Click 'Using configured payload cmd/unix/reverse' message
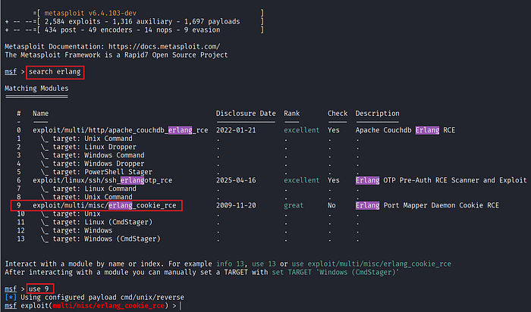This screenshot has width=531, height=312. 102,297
